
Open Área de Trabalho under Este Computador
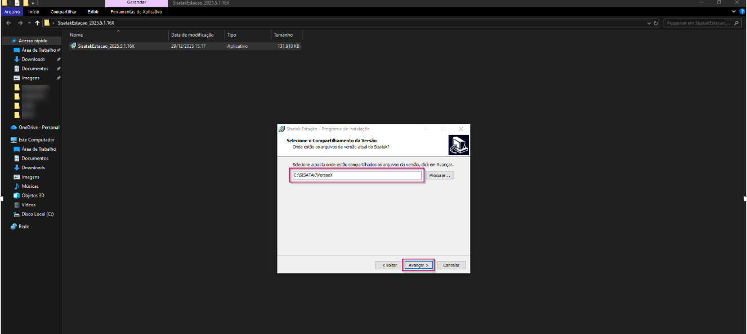tap(39, 149)
